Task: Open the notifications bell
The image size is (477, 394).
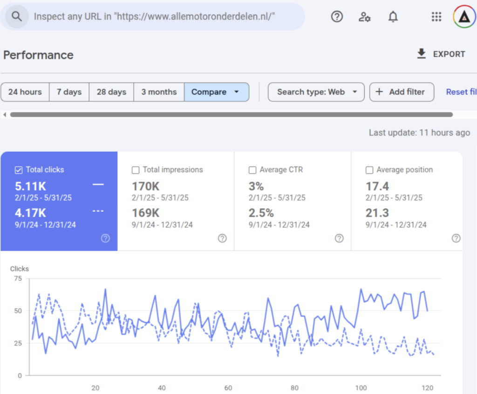Action: coord(393,16)
